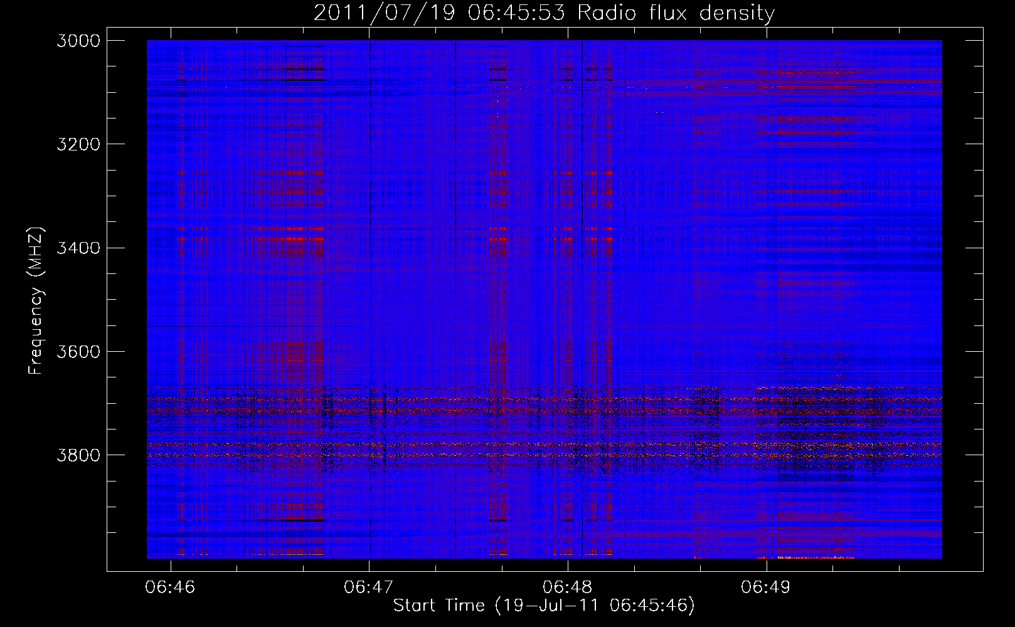Click the 06:47 time axis label
The height and width of the screenshot is (627, 1015).
(x=369, y=587)
